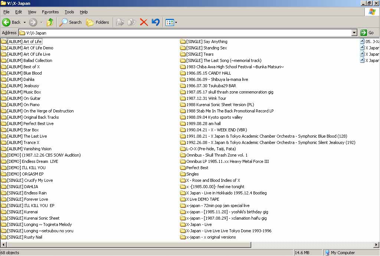Select the Singles folder icon
The width and height of the screenshot is (380, 256).
183,174
